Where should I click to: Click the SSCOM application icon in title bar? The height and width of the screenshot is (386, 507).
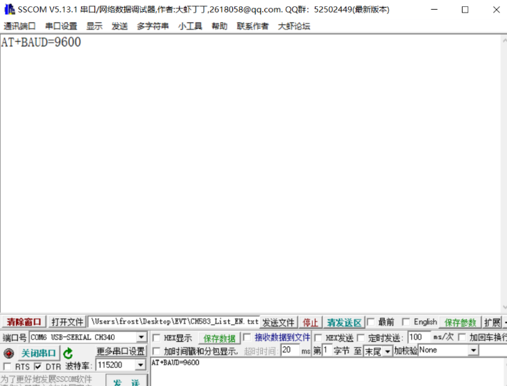(x=10, y=10)
